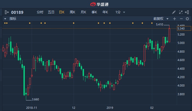
Task: Click the 3.800 price axis label
Action: click(x=181, y=94)
